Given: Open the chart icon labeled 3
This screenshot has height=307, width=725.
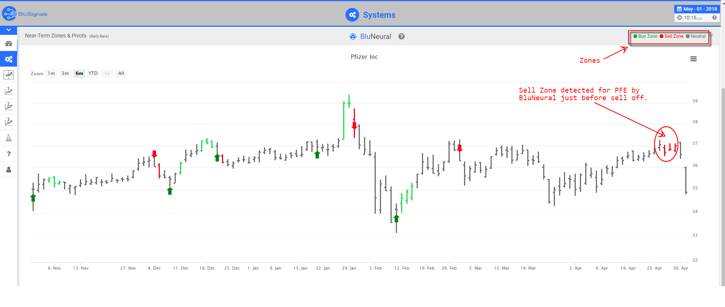Looking at the screenshot, I should 8,122.
